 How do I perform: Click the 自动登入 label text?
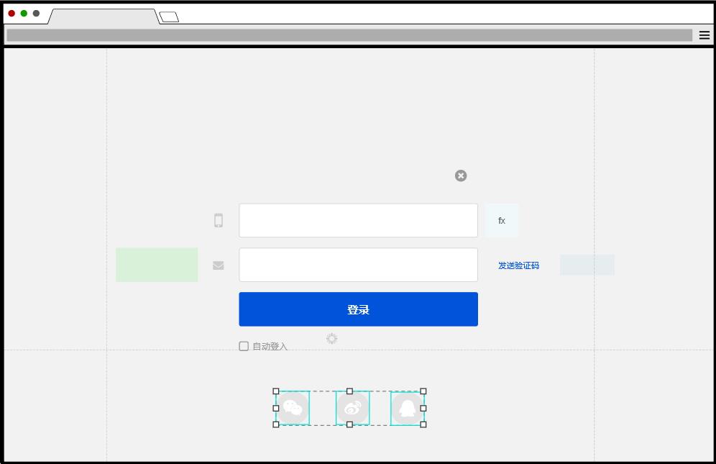pos(270,347)
